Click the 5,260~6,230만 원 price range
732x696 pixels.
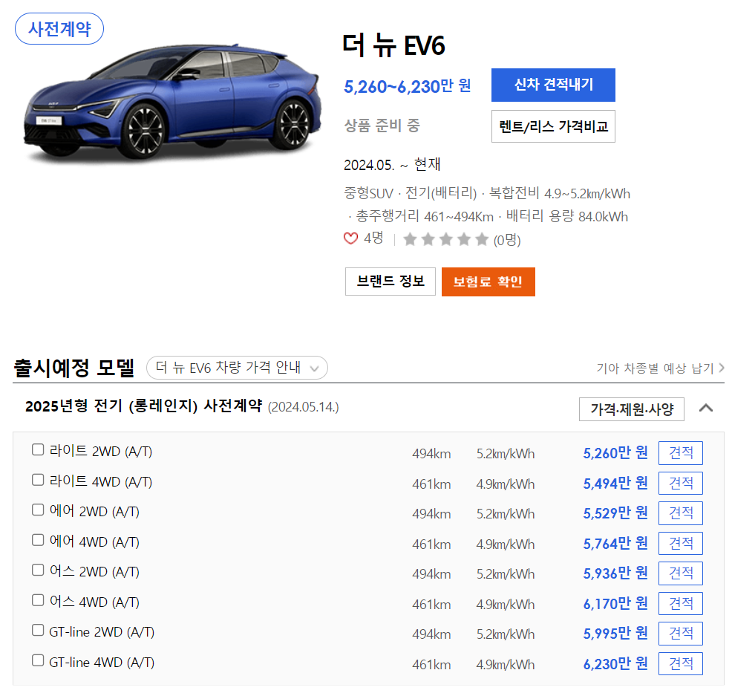[x=407, y=86]
